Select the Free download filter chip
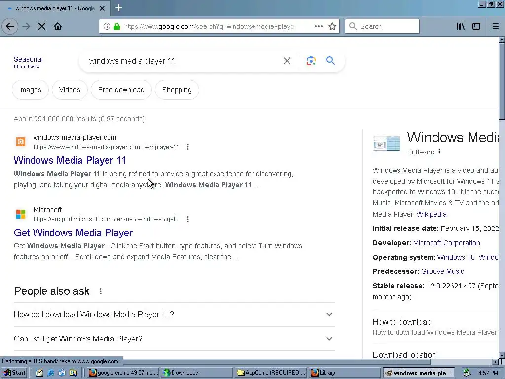505x379 pixels. (x=121, y=90)
